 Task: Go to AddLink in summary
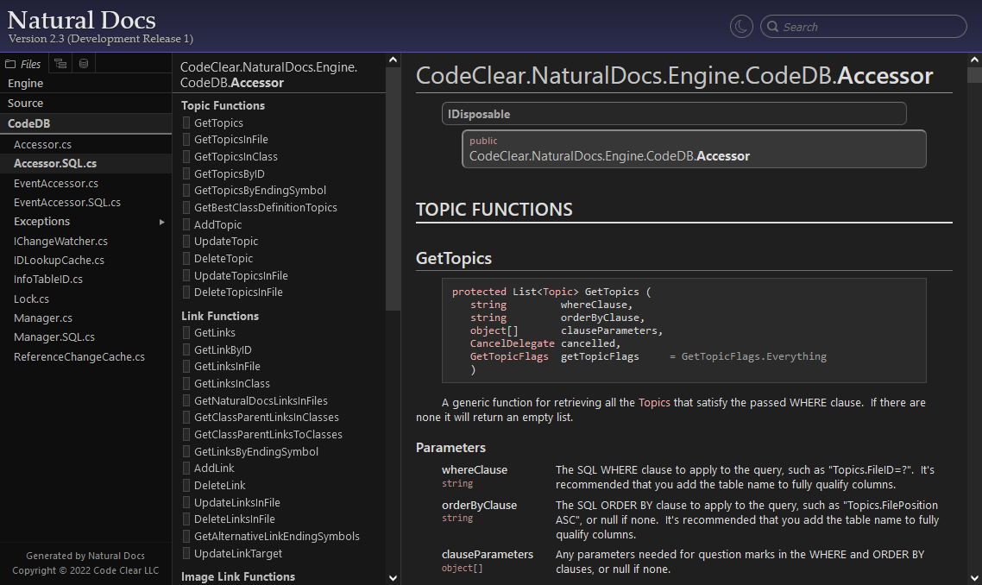[214, 468]
